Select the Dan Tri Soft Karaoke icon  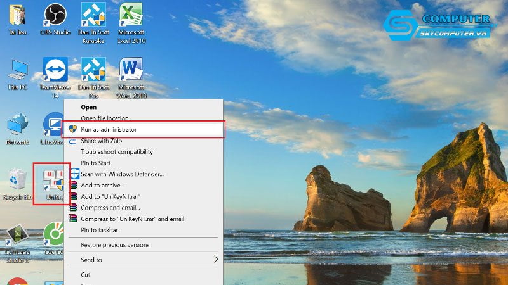click(93, 15)
